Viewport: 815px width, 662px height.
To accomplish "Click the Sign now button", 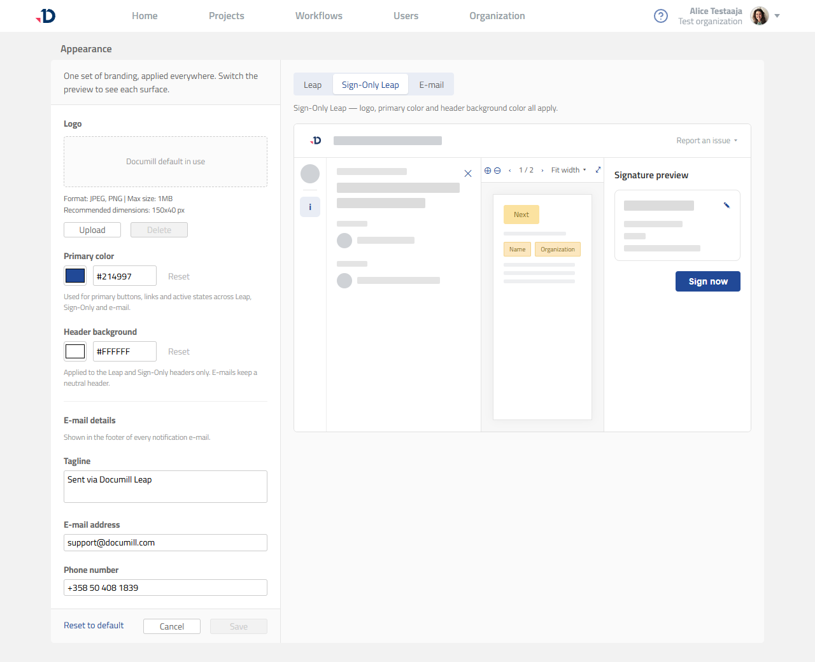I will [708, 281].
